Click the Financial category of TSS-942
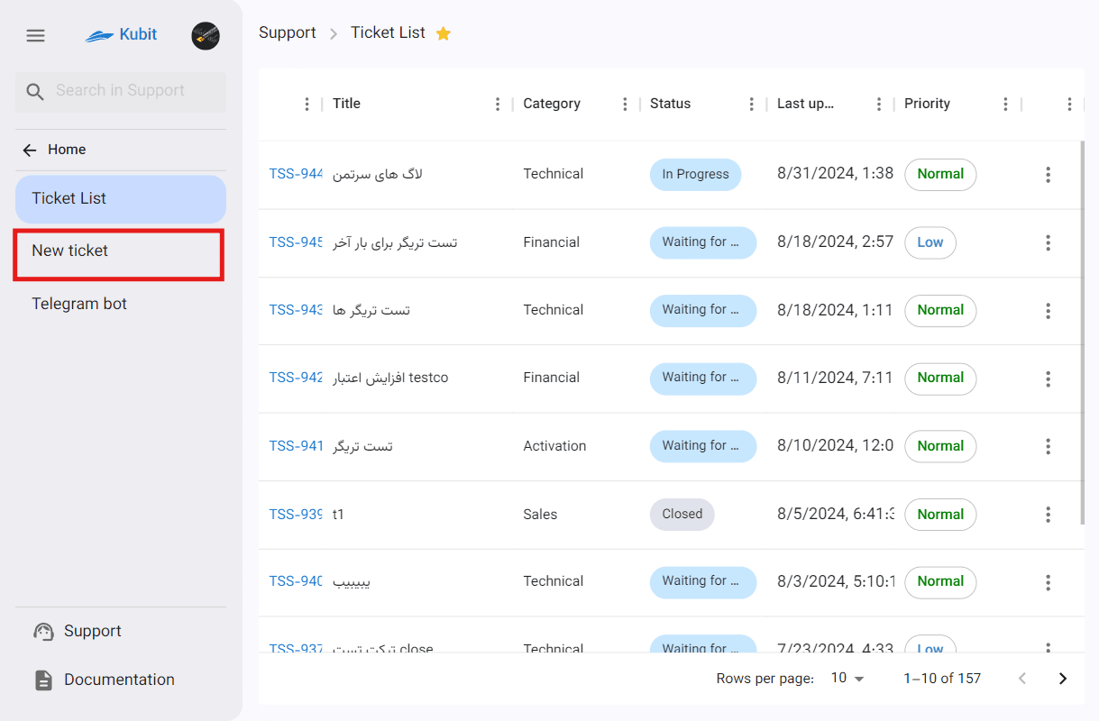This screenshot has width=1099, height=721. coord(552,379)
